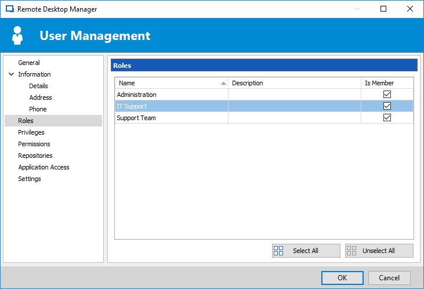Collapse the Information tree node
424x289 pixels.
(x=12, y=74)
